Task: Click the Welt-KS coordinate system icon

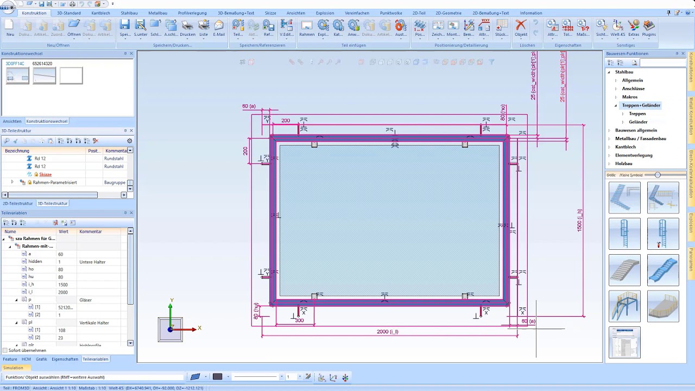Action: [618, 25]
